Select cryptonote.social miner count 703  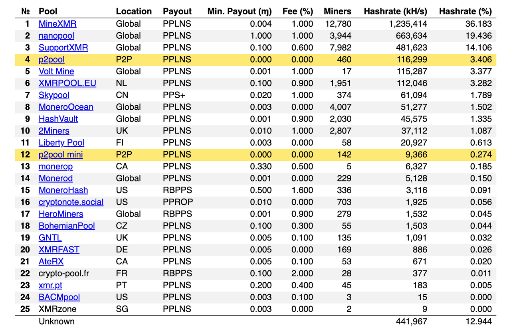click(345, 202)
